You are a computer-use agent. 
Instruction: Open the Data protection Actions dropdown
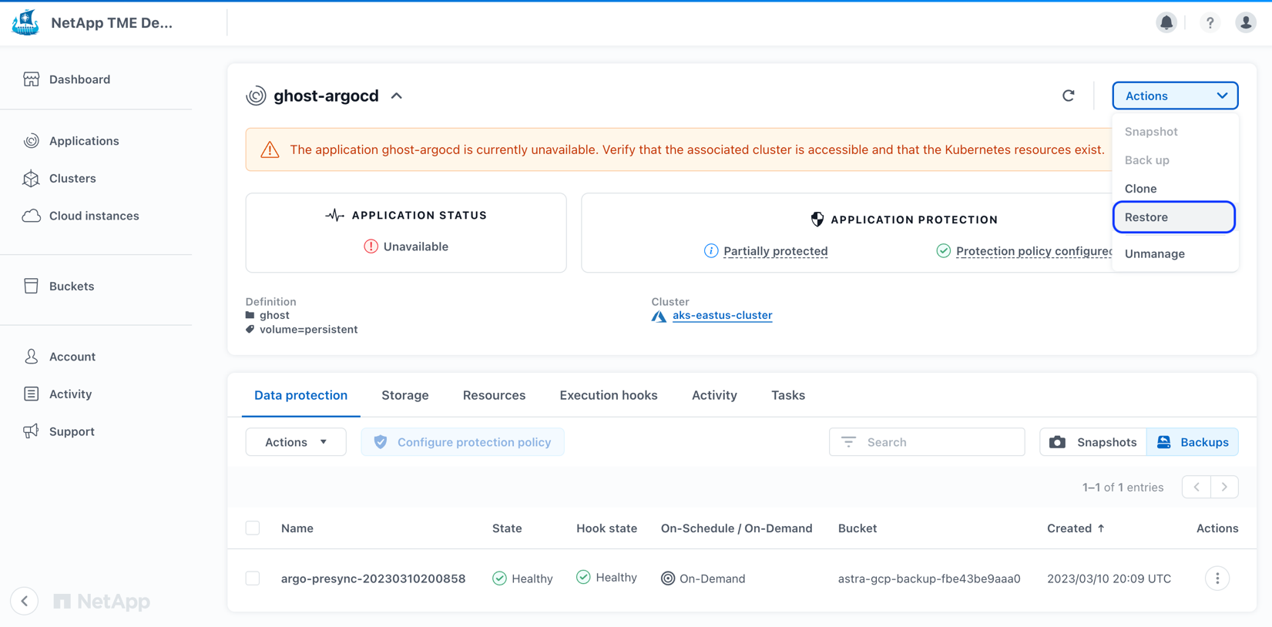[296, 442]
